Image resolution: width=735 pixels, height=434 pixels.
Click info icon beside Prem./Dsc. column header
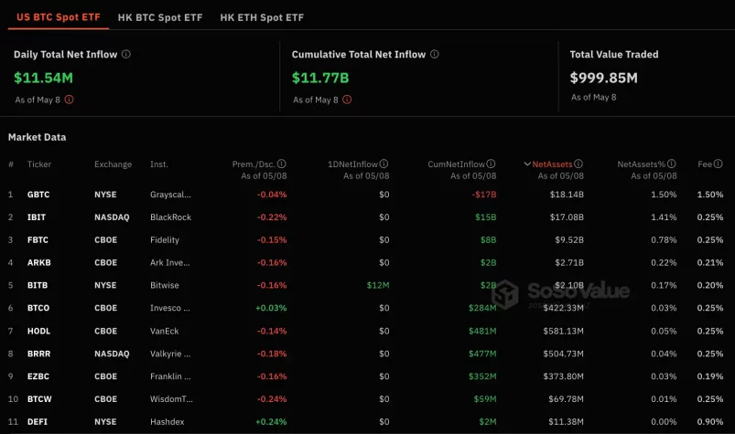pos(282,164)
